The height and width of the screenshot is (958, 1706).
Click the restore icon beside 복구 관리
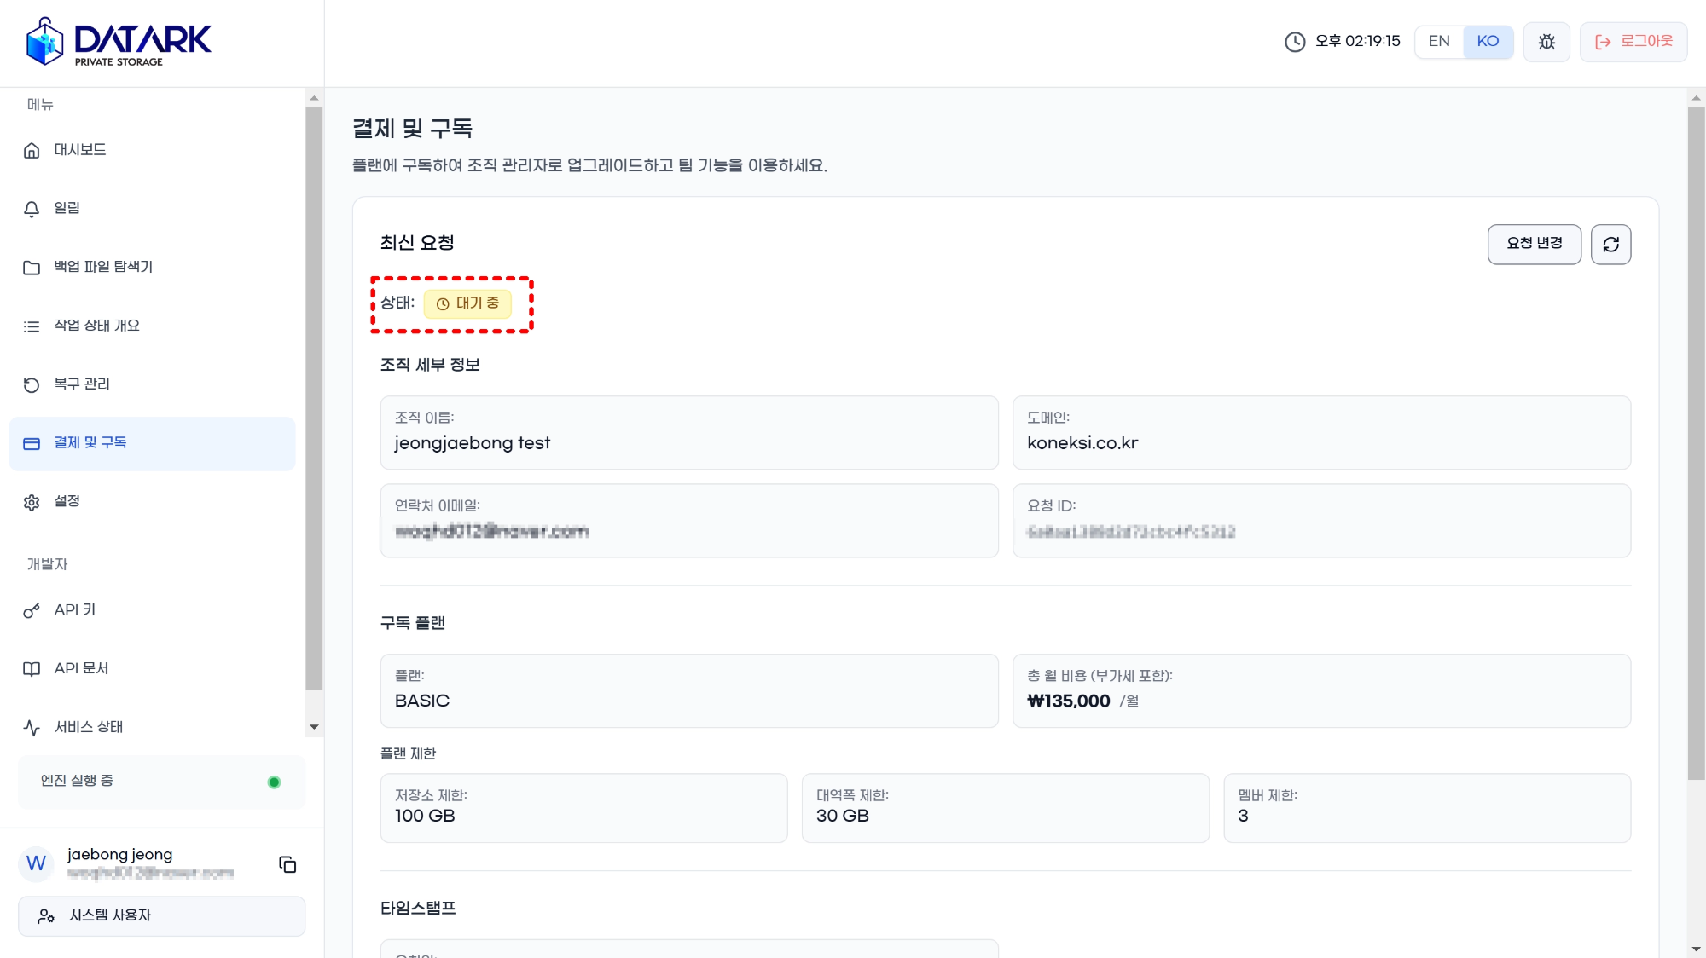pyautogui.click(x=32, y=385)
